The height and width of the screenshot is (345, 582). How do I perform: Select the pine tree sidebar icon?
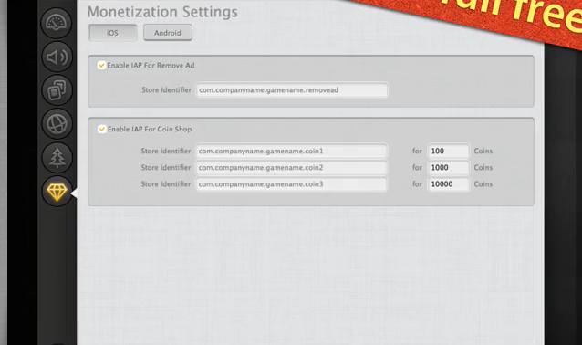coord(57,158)
